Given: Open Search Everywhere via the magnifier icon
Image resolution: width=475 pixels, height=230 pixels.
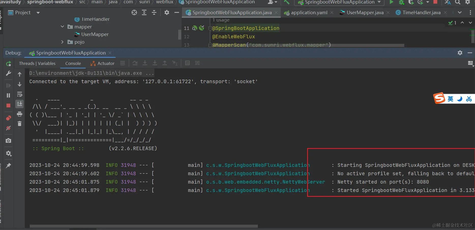Looking at the screenshot, I should [458, 2].
